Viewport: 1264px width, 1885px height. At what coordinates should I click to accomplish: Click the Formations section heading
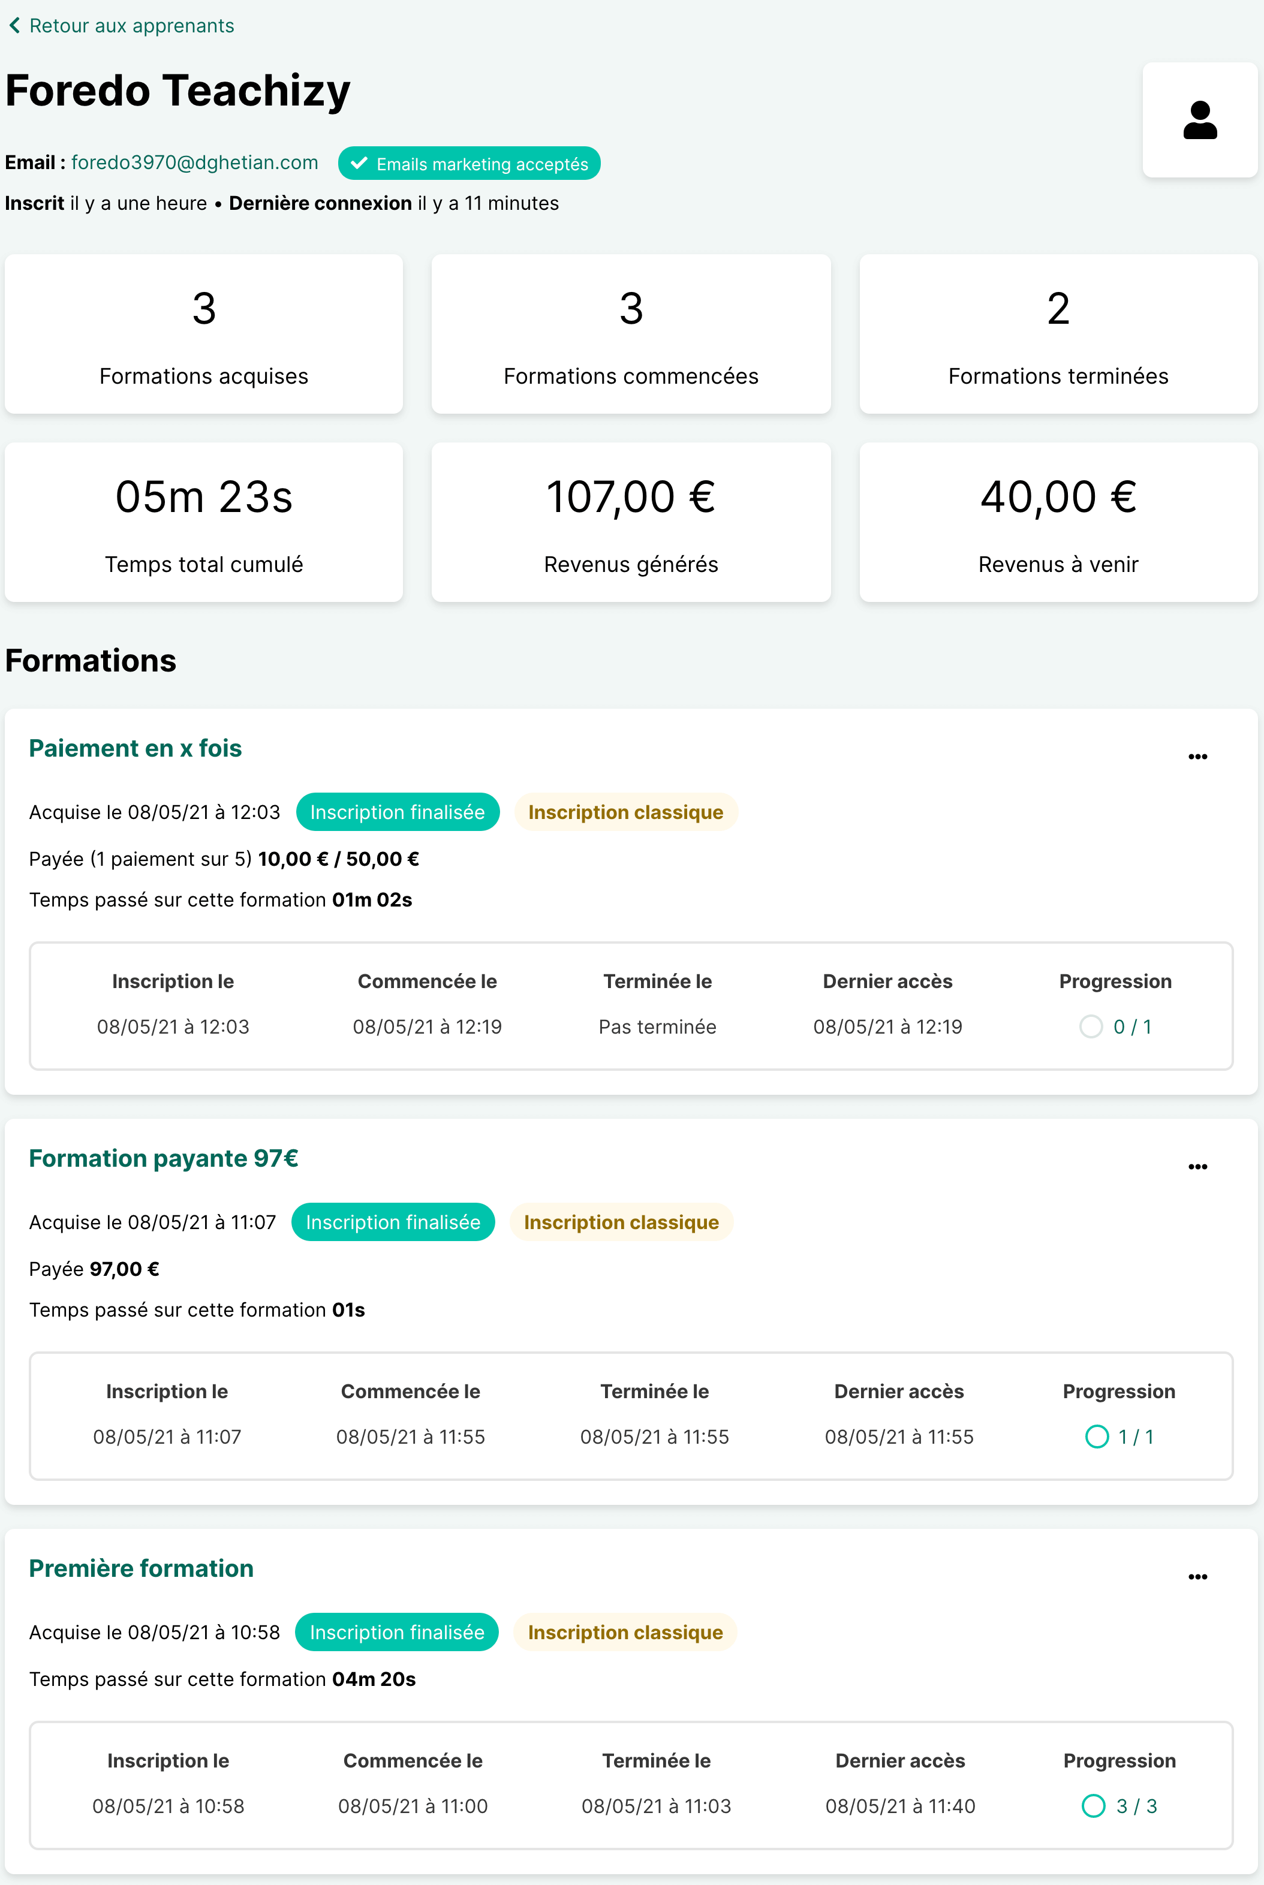click(91, 661)
